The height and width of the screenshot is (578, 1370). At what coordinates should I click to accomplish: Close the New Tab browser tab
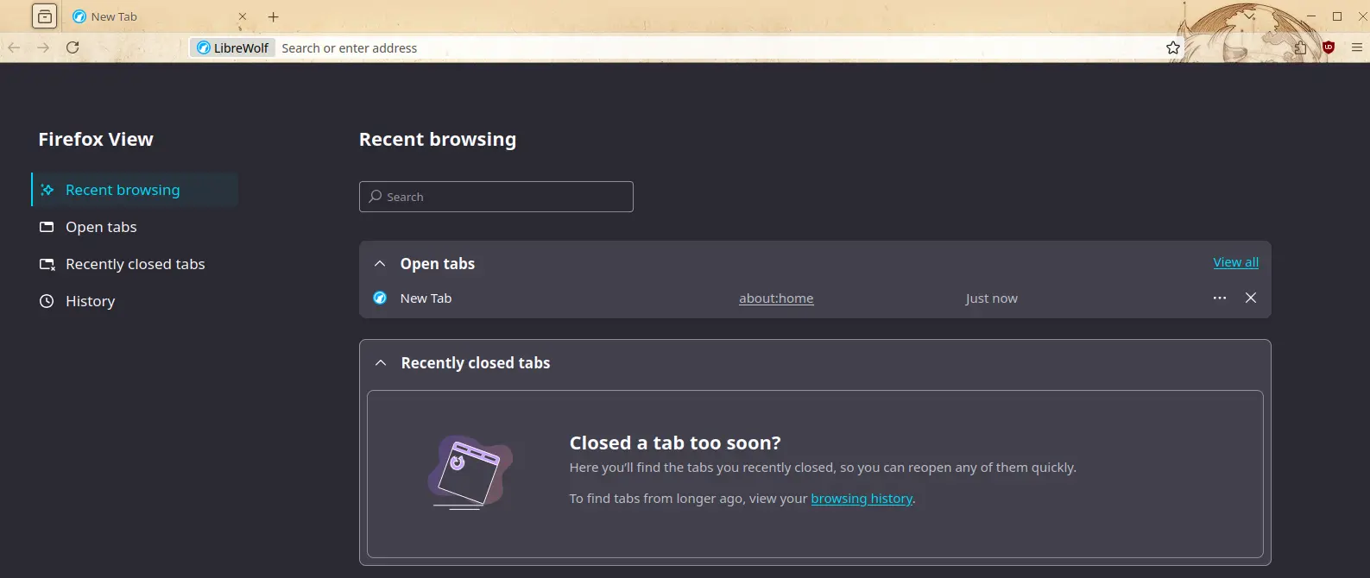[x=243, y=16]
